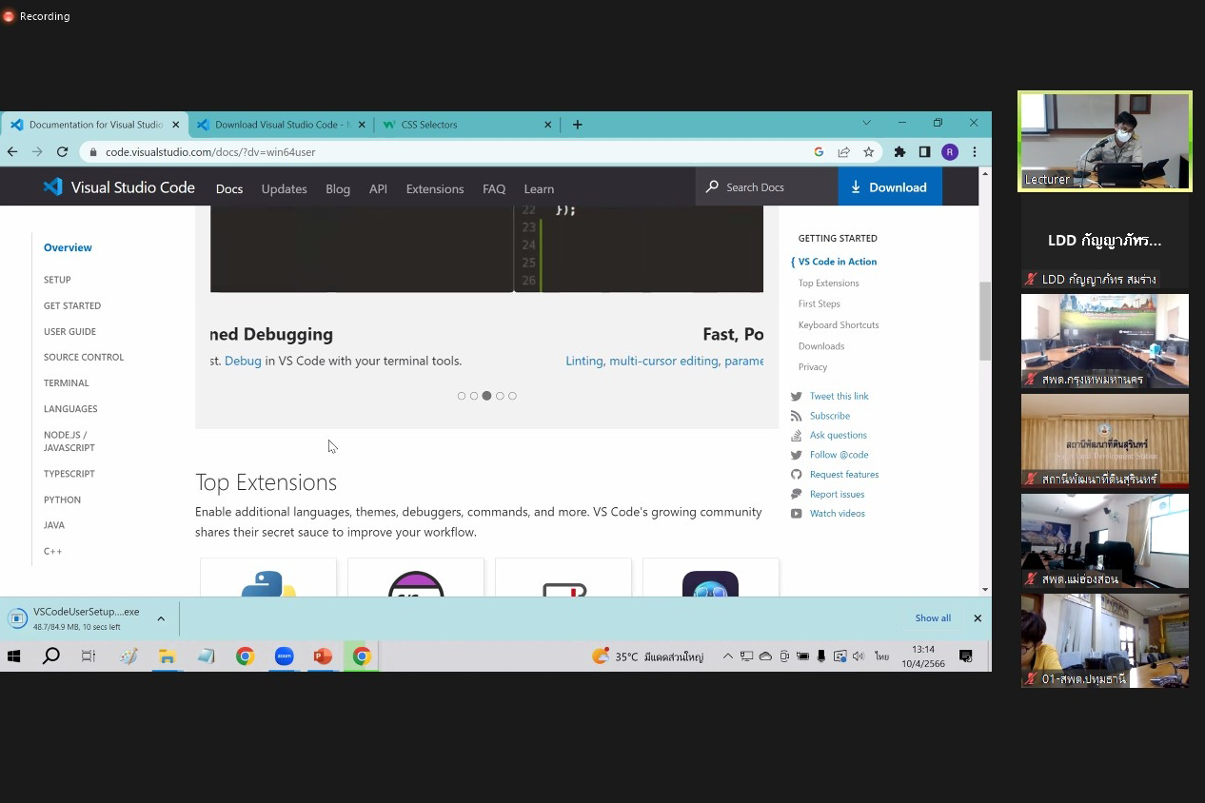Screen dimensions: 1205x803
Task: Open the FAQ nav item
Action: point(494,188)
